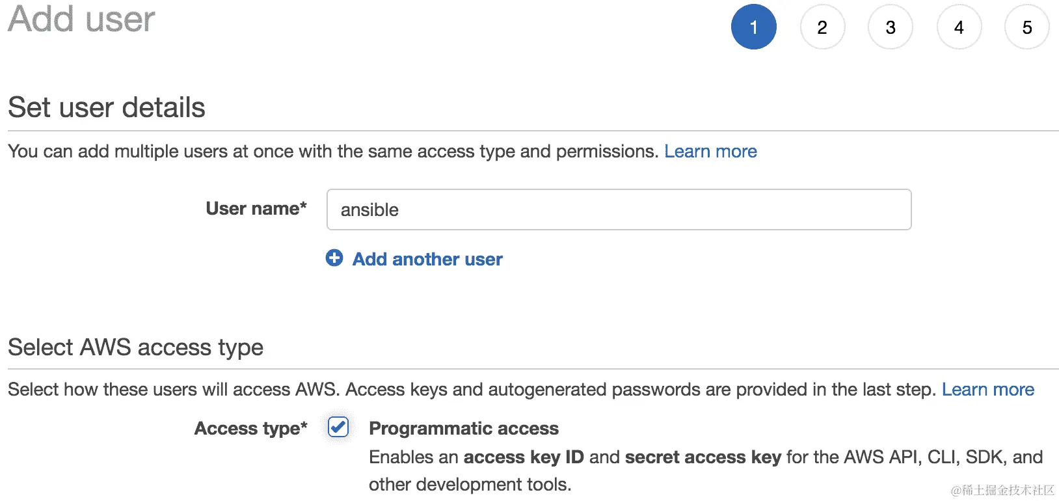Click the Set user details heading
This screenshot has width=1059, height=501.
point(107,107)
